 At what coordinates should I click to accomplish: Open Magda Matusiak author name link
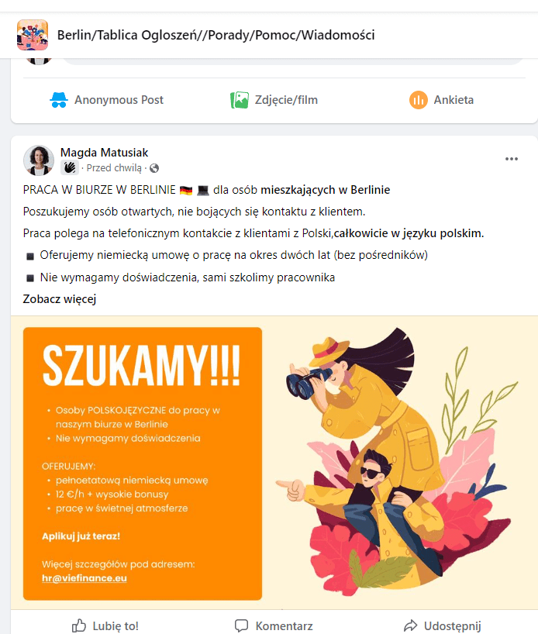point(104,153)
